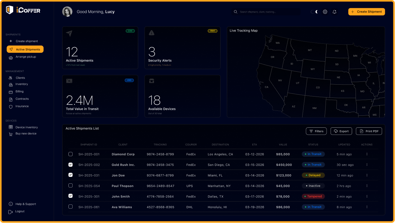Screen dimensions: 395x223
Task: Click client name John Smith
Action: tap(121, 197)
